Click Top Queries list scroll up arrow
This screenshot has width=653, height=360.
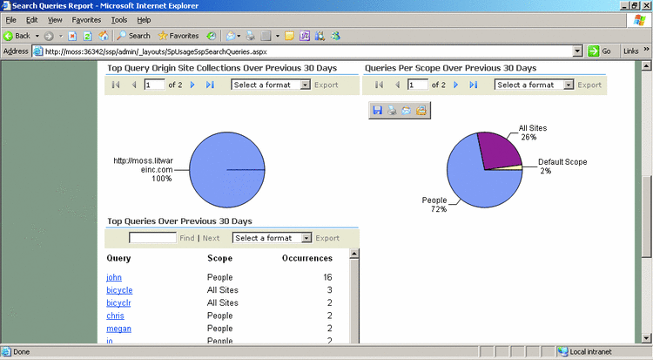point(354,254)
